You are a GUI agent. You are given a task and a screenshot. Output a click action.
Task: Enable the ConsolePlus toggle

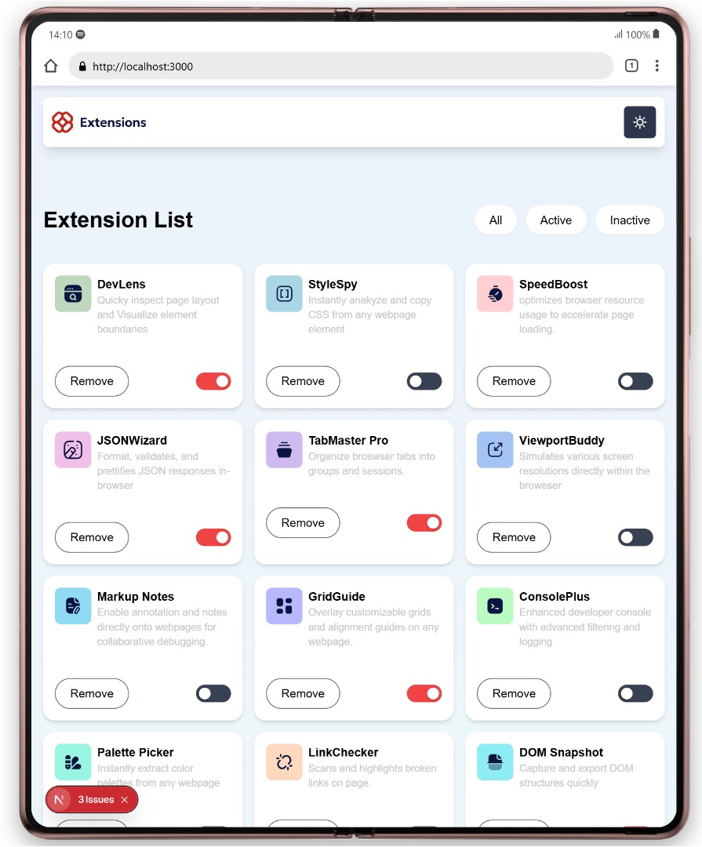pyautogui.click(x=635, y=693)
